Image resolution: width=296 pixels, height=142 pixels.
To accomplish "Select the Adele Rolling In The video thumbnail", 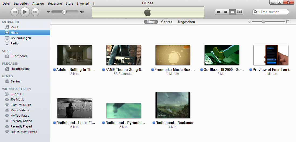I will (x=75, y=55).
